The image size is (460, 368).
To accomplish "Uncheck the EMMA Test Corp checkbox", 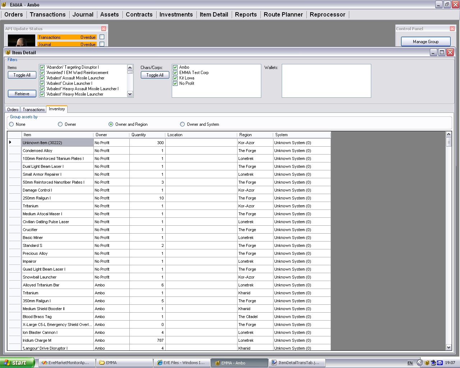I will [175, 73].
